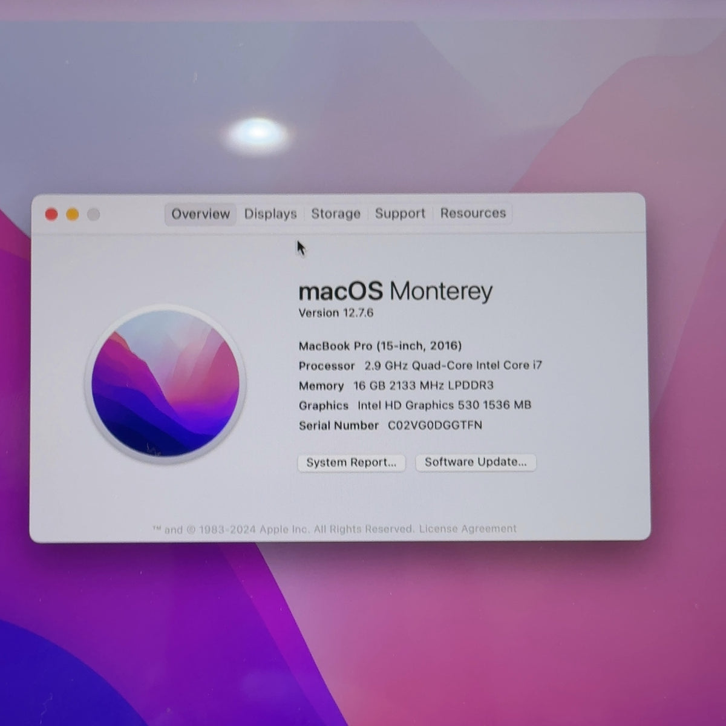Click the Apple Inc. copyright notice text

coord(283,529)
